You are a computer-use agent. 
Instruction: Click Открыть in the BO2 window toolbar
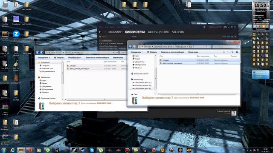[x=152, y=52]
